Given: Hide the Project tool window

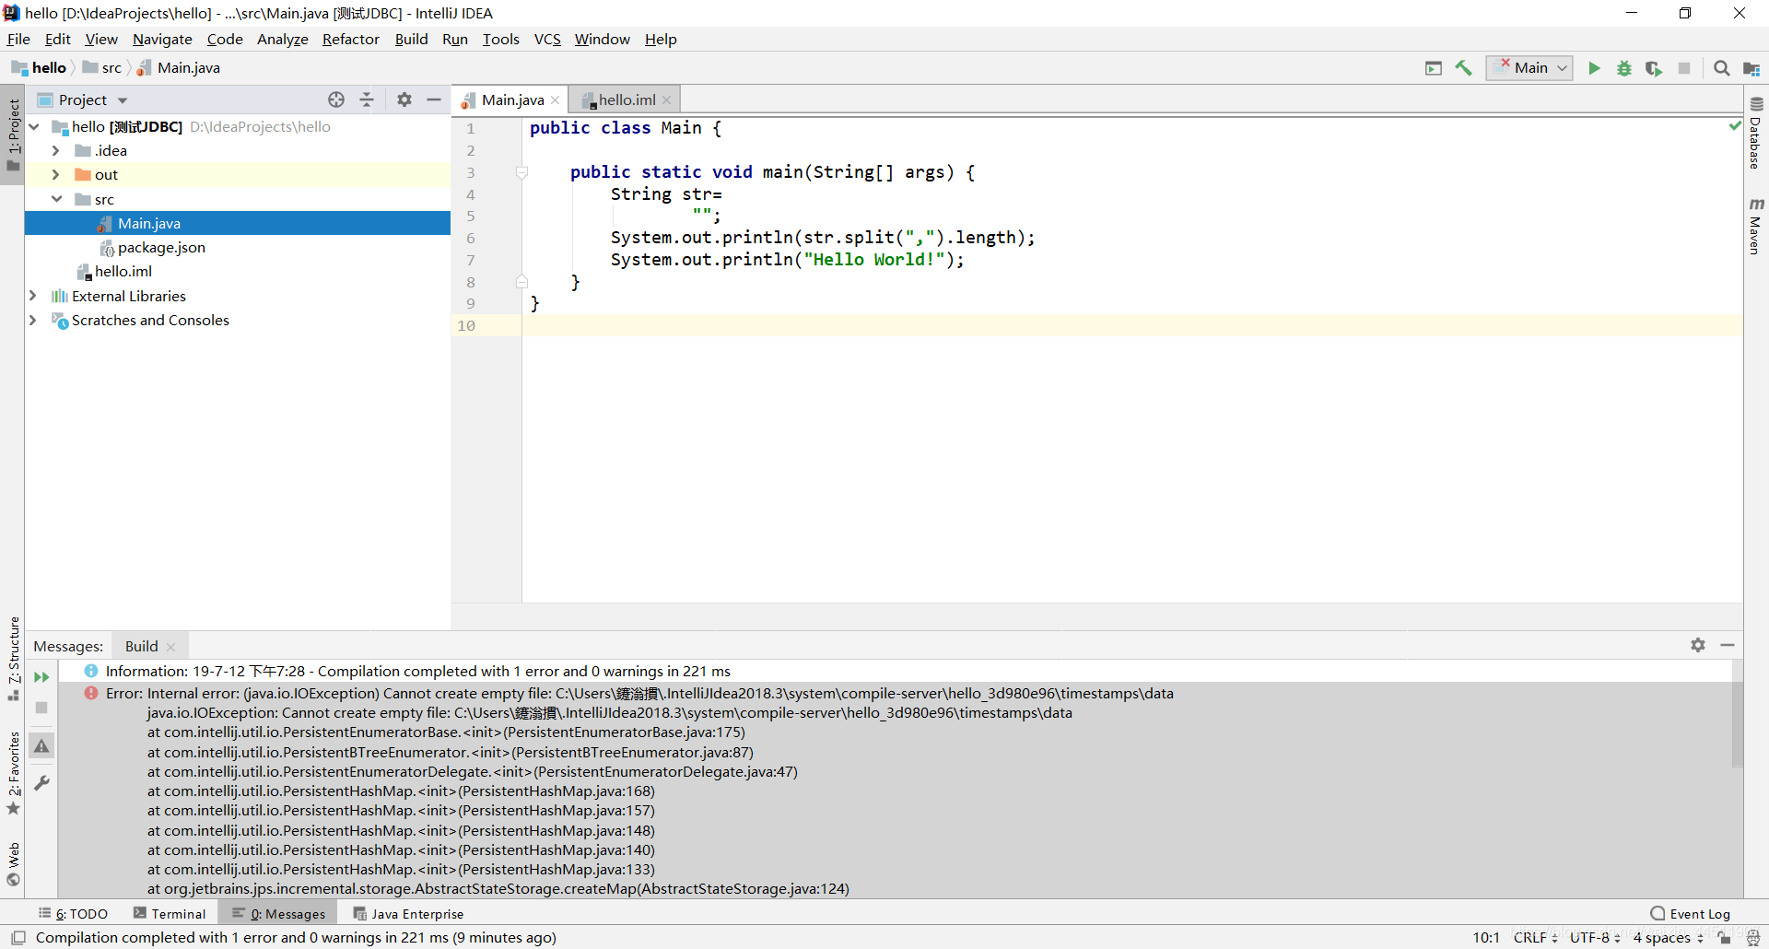Looking at the screenshot, I should click(x=434, y=100).
